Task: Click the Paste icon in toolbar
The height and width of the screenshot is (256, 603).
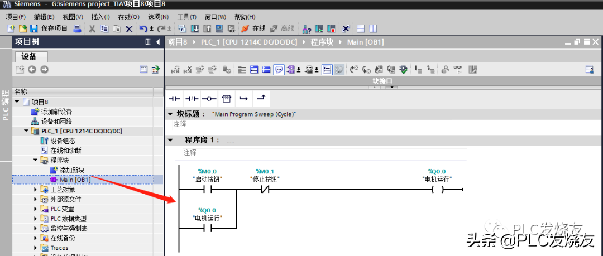Action: point(117,28)
